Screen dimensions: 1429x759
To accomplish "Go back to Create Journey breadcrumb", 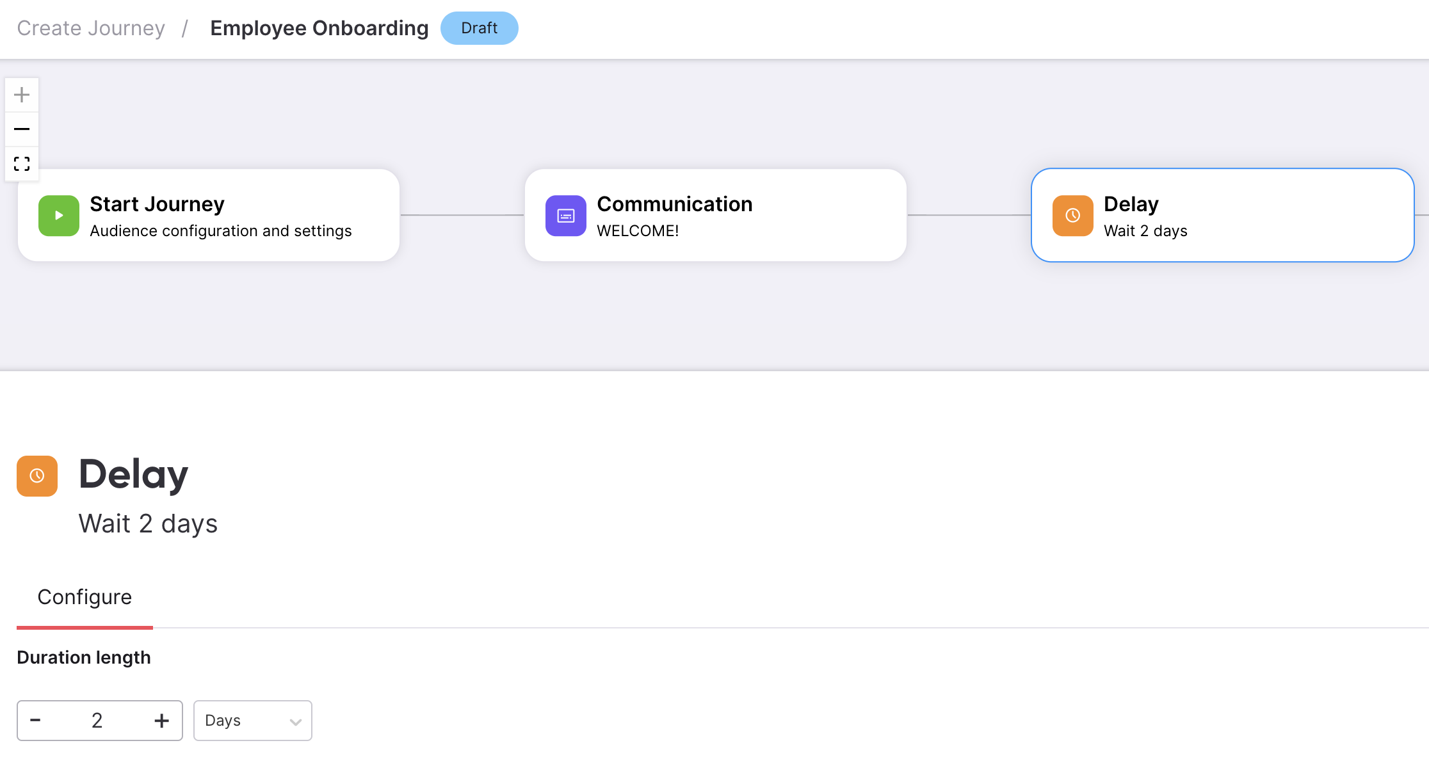I will [x=91, y=28].
